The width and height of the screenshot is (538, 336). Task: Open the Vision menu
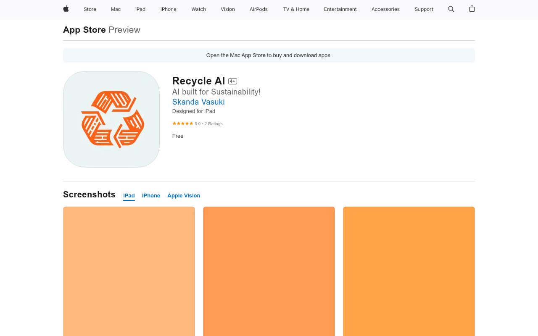coord(228,9)
